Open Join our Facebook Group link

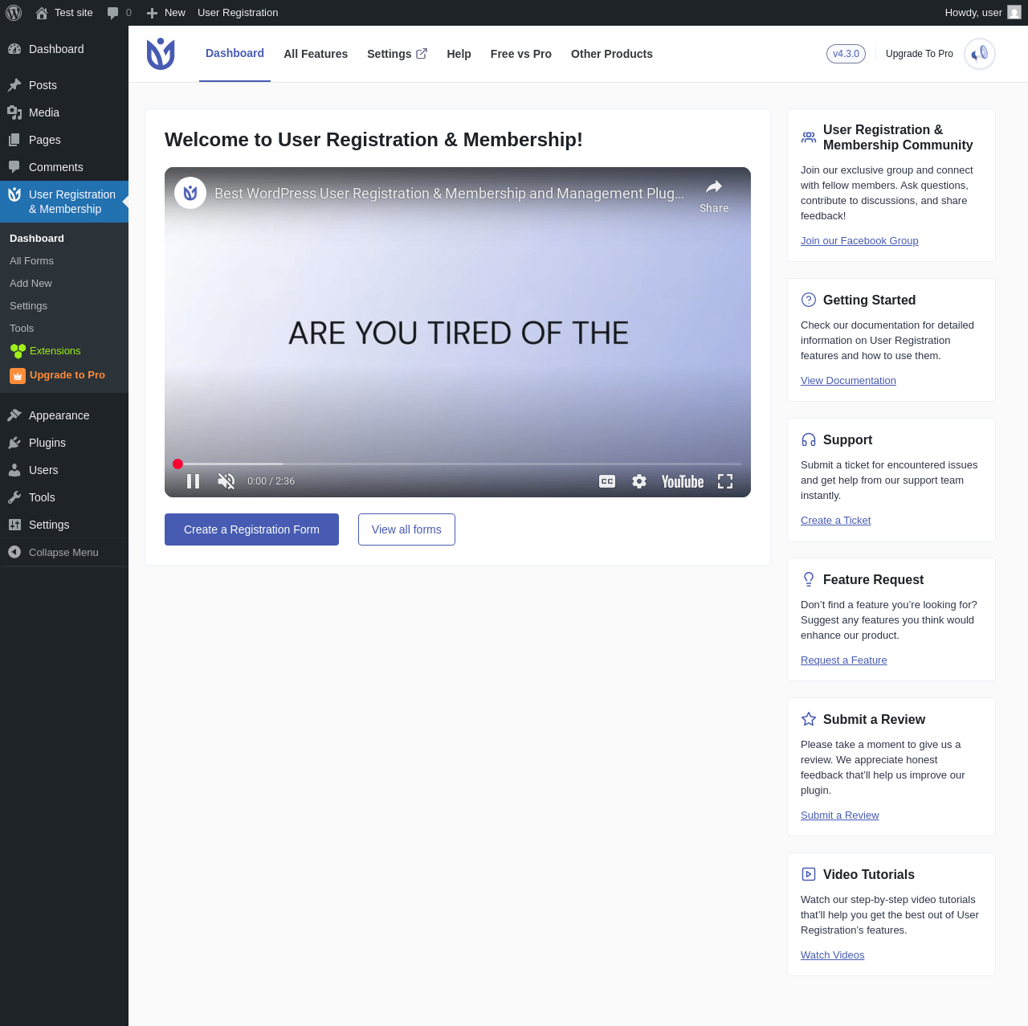[859, 241]
